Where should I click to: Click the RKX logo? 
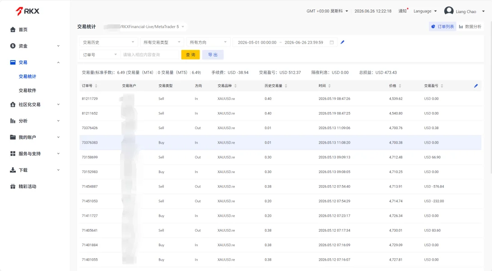27,11
